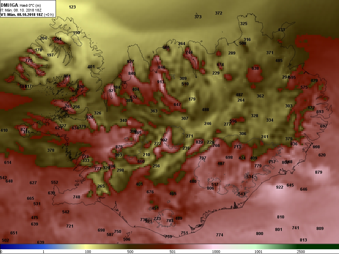This screenshot has width=339, height=254.
Task: Click the map value 820
Action: point(199,142)
